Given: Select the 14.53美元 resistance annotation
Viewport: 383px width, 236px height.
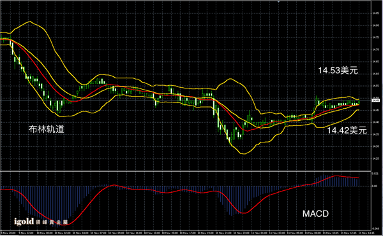Looking at the screenshot, I should click(338, 71).
